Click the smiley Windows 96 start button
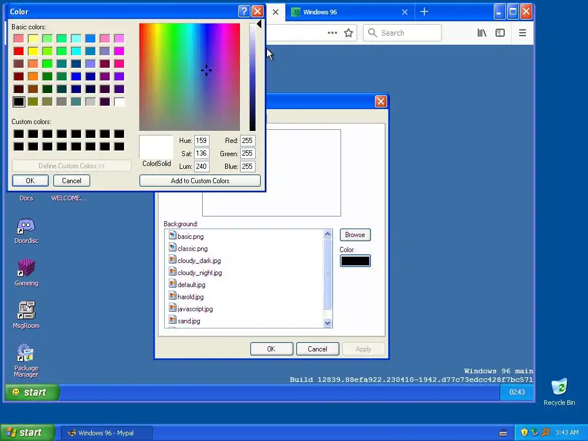The width and height of the screenshot is (588, 441). pyautogui.click(x=32, y=392)
